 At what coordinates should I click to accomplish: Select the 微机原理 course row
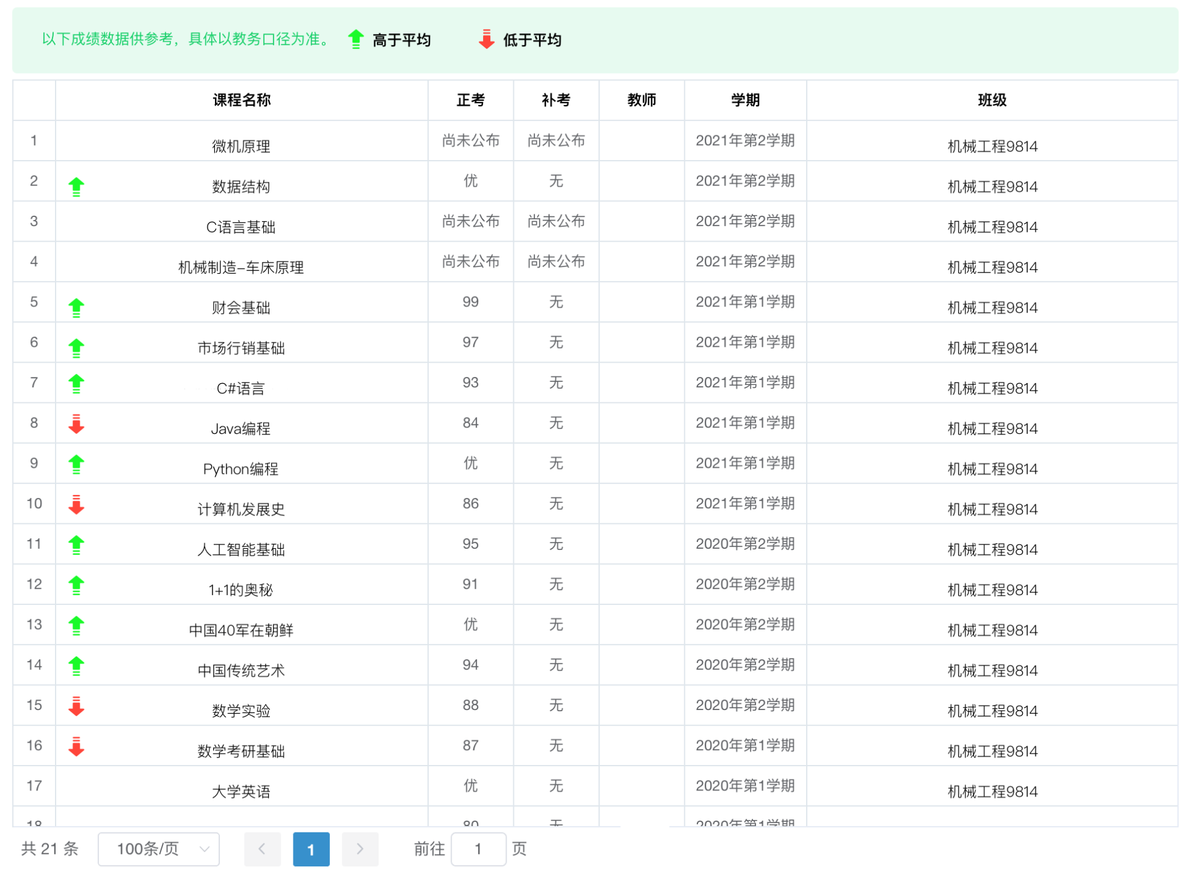pos(241,146)
